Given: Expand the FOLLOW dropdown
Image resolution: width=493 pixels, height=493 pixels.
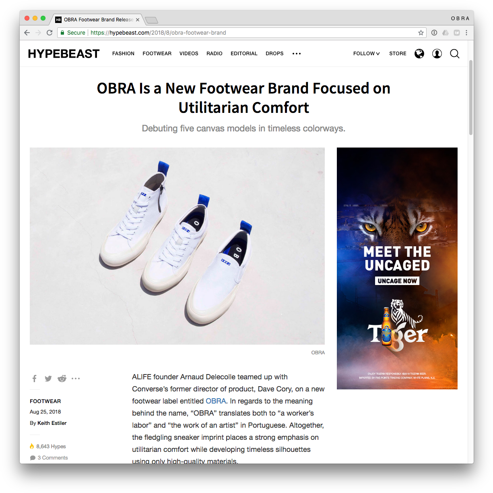Looking at the screenshot, I should point(367,54).
